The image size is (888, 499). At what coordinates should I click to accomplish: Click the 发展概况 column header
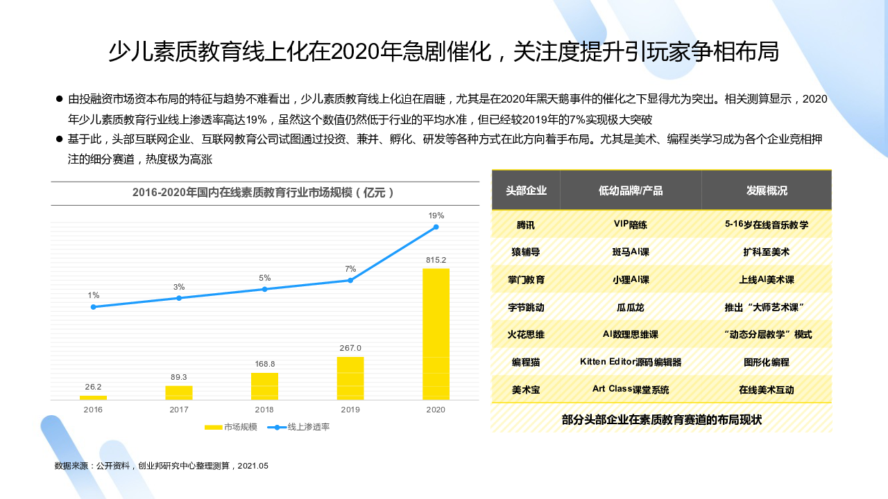coord(767,191)
